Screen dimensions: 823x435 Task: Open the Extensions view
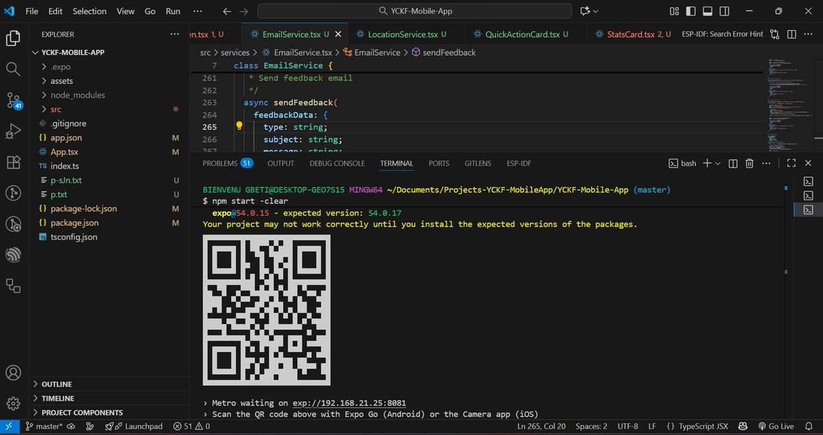pos(12,163)
